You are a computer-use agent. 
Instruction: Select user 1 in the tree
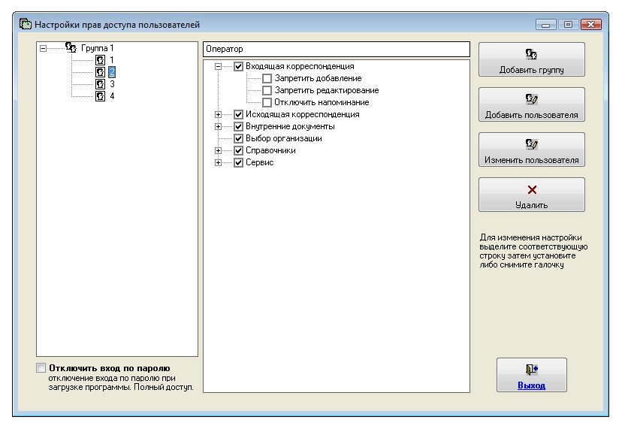112,60
